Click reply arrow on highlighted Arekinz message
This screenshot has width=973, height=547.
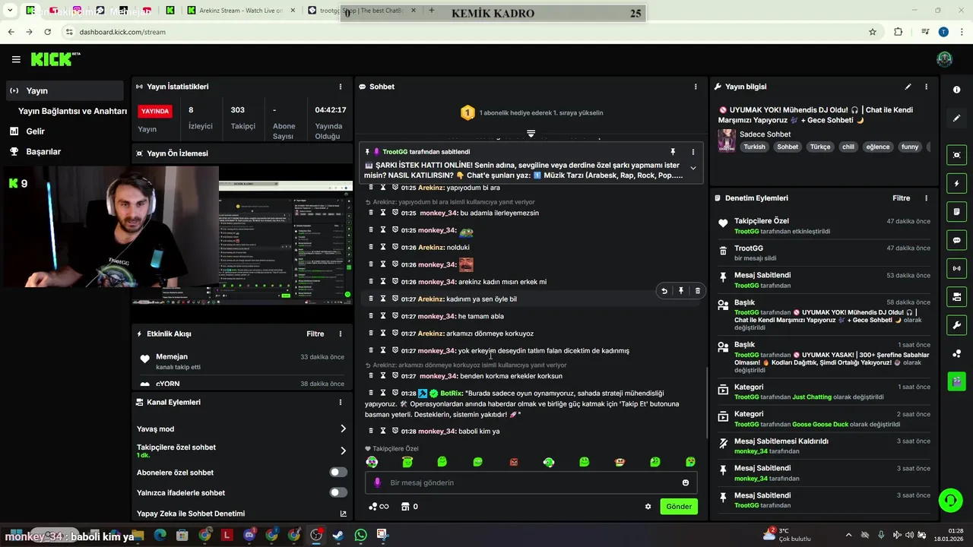point(664,291)
